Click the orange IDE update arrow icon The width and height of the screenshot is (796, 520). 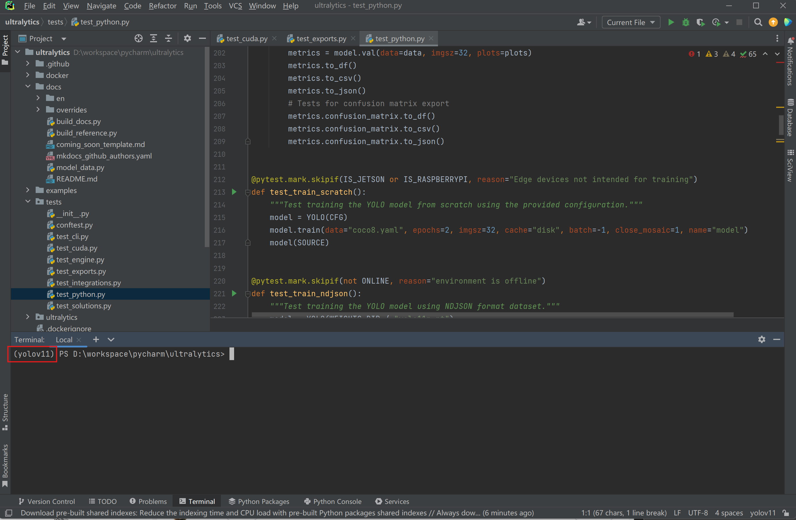coord(773,22)
